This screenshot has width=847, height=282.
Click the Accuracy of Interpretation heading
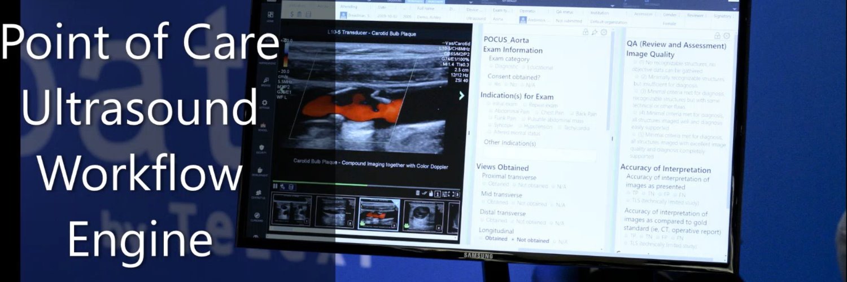pyautogui.click(x=666, y=168)
